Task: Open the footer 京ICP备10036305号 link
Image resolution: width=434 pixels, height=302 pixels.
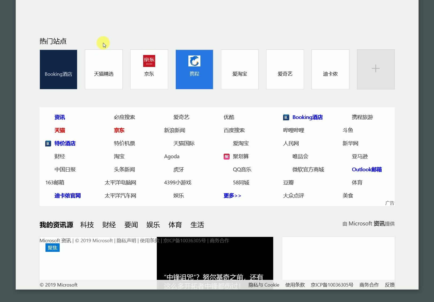Action: 332,285
